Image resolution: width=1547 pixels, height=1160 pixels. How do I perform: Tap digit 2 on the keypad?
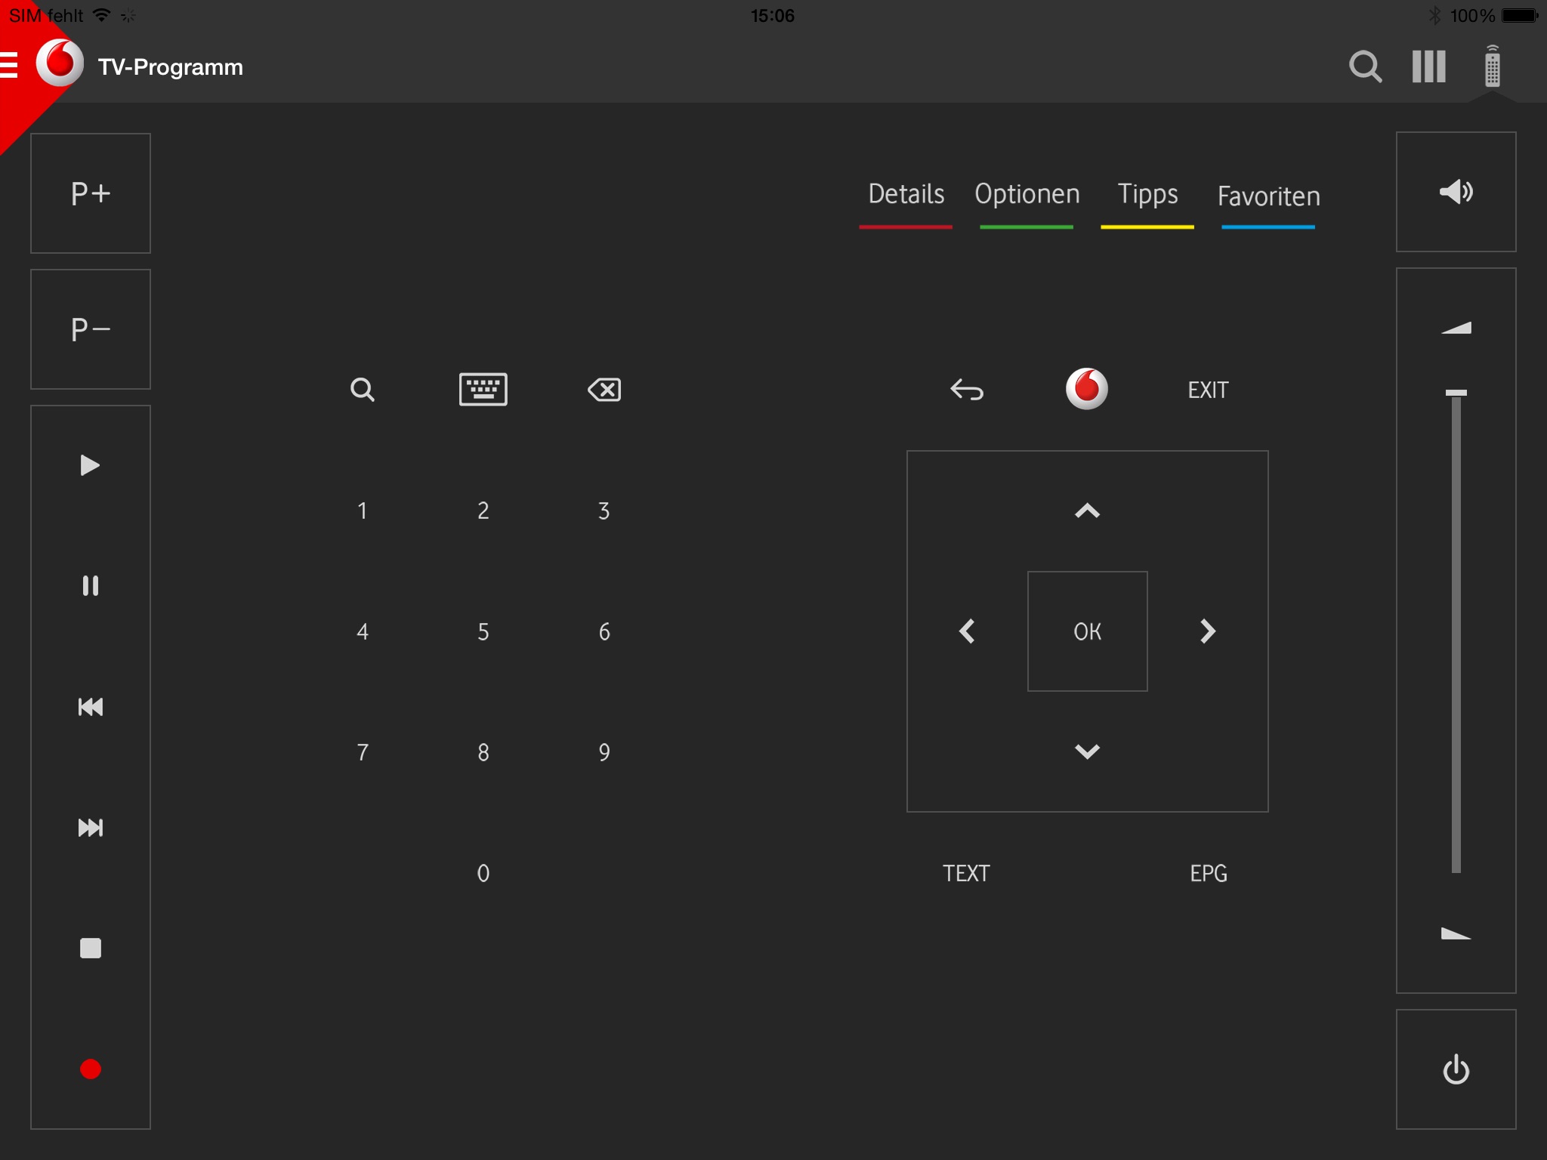point(483,511)
